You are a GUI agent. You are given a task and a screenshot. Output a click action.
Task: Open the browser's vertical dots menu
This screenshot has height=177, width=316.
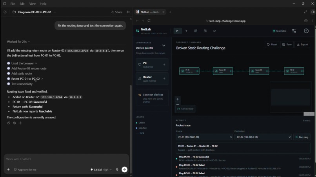[313, 21]
